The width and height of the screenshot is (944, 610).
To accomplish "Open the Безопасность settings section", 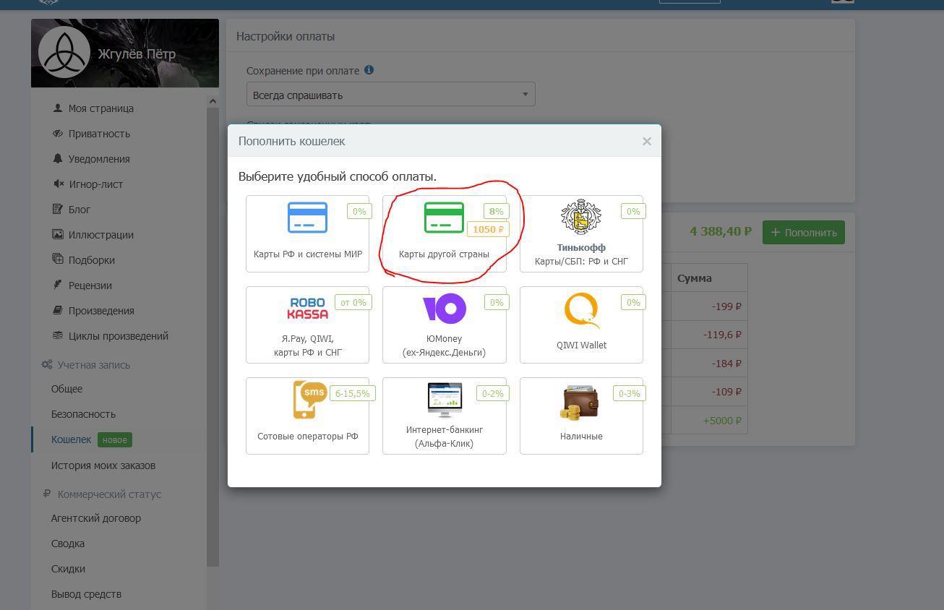I will (83, 414).
